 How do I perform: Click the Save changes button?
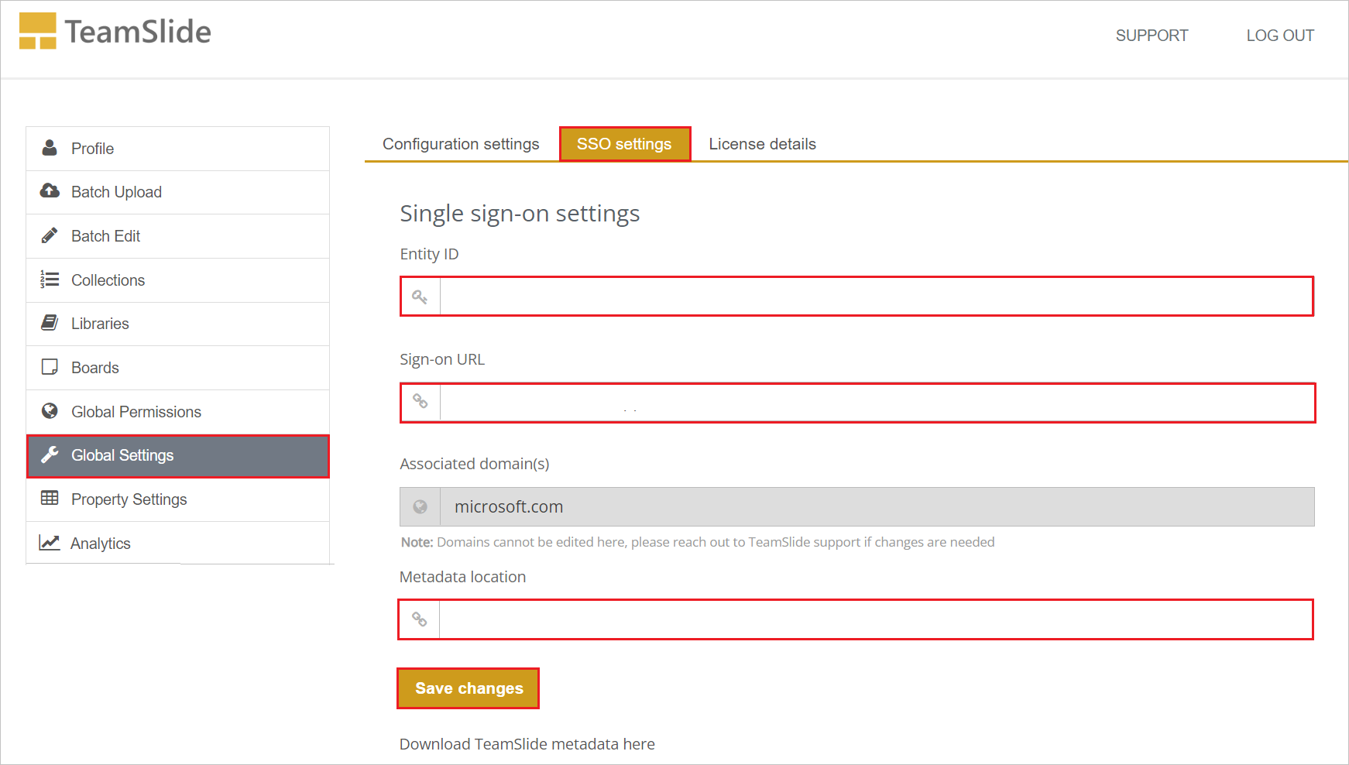click(x=468, y=688)
